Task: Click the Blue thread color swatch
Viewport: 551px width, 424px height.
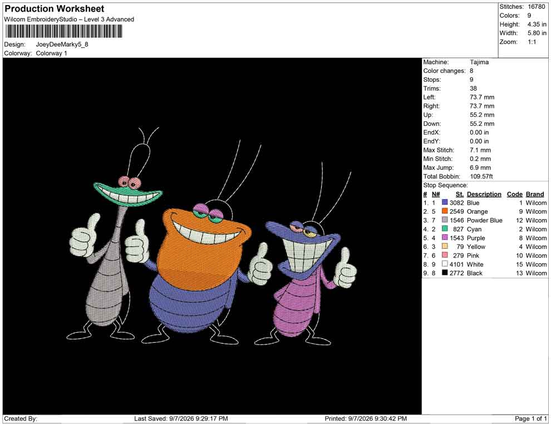Action: point(445,203)
